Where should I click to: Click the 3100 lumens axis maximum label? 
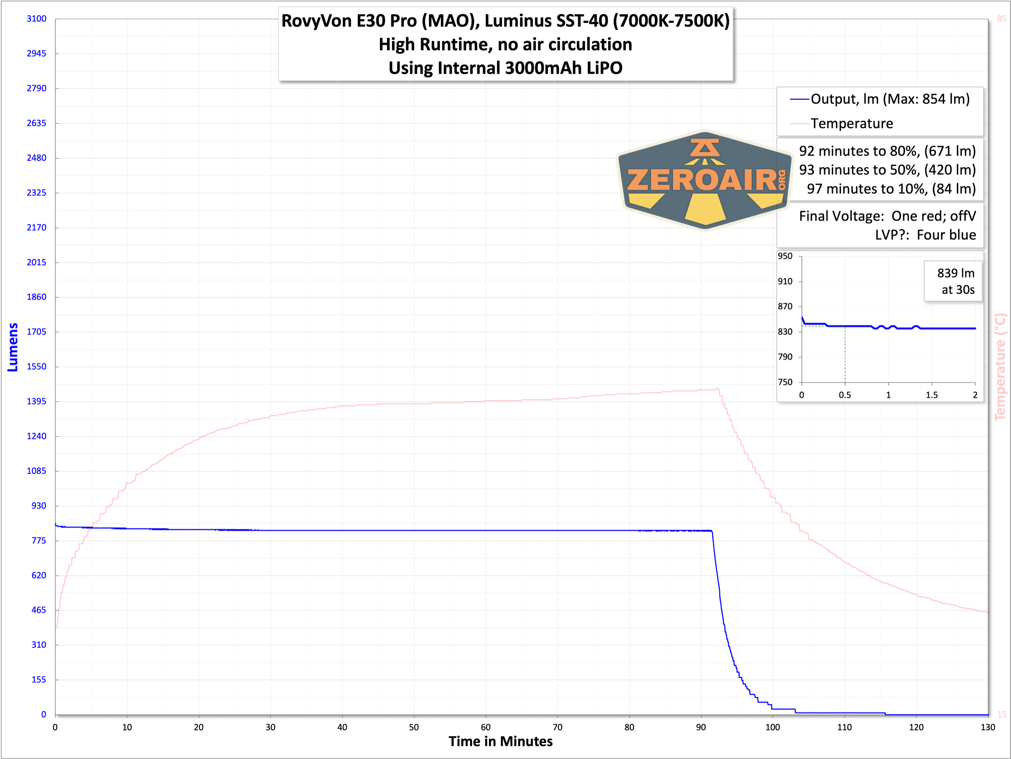coord(36,19)
